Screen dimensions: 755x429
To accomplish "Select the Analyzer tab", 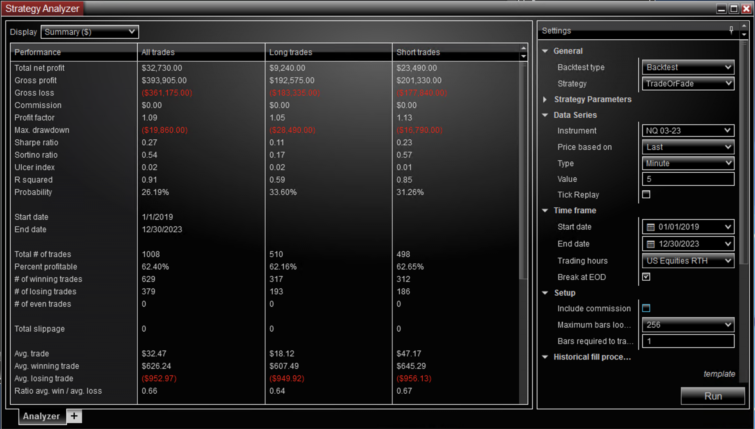I will 41,416.
